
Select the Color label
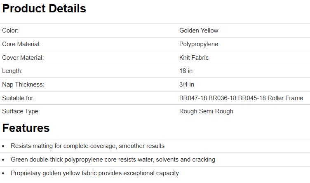(10, 30)
